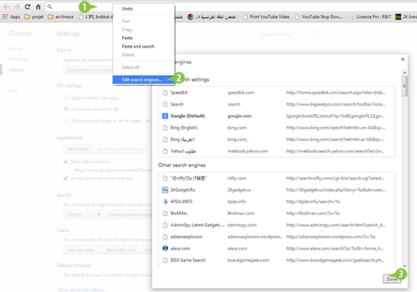The height and width of the screenshot is (292, 417).
Task: Toggle Always show the bookmarks bar
Action: tap(66, 178)
